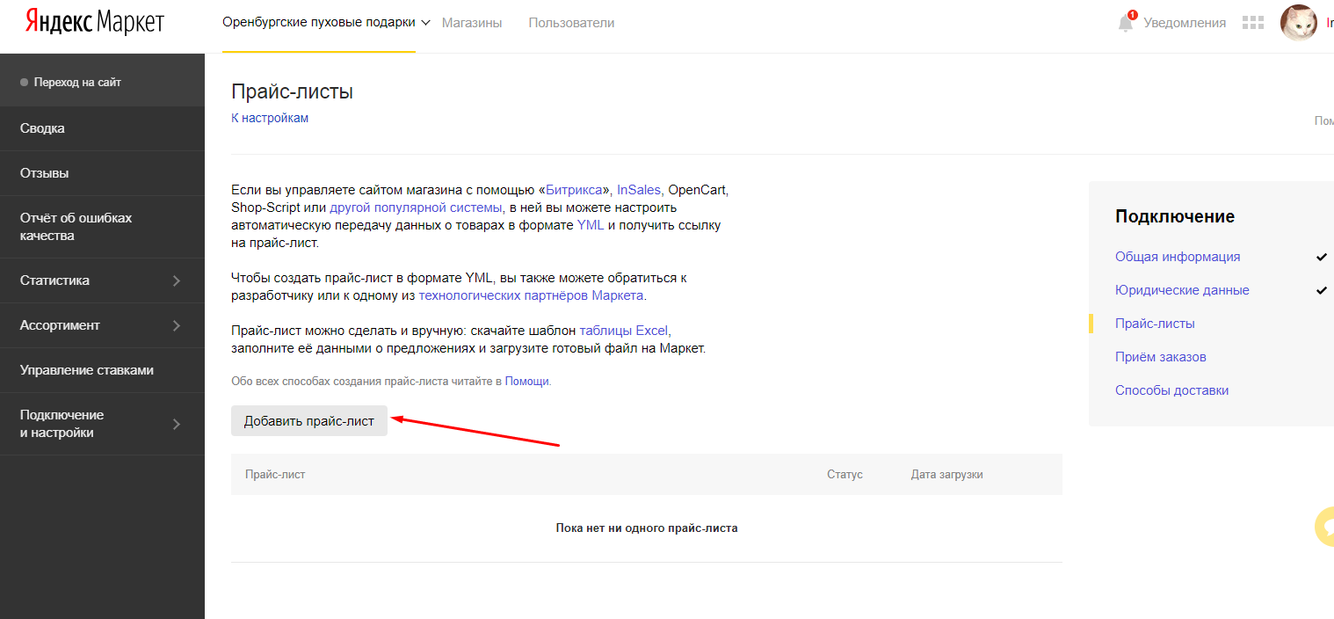Click the Яндекс Маркет logo
Screen dimensions: 1334x619
tap(95, 23)
